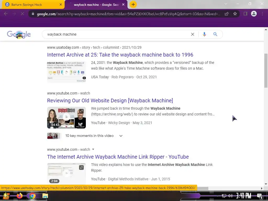This screenshot has height=201, width=268.
Task: Open File Explorer from taskbar
Action: tap(45, 196)
